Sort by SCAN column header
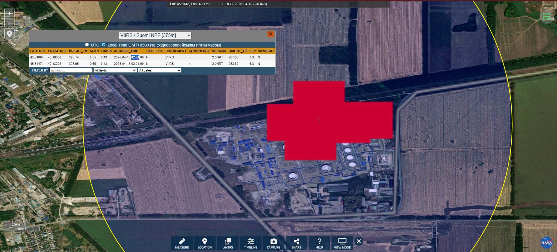The width and height of the screenshot is (557, 252). pyautogui.click(x=94, y=51)
